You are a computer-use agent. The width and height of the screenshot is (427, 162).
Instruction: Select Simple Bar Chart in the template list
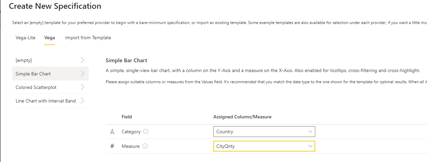[x=33, y=74]
